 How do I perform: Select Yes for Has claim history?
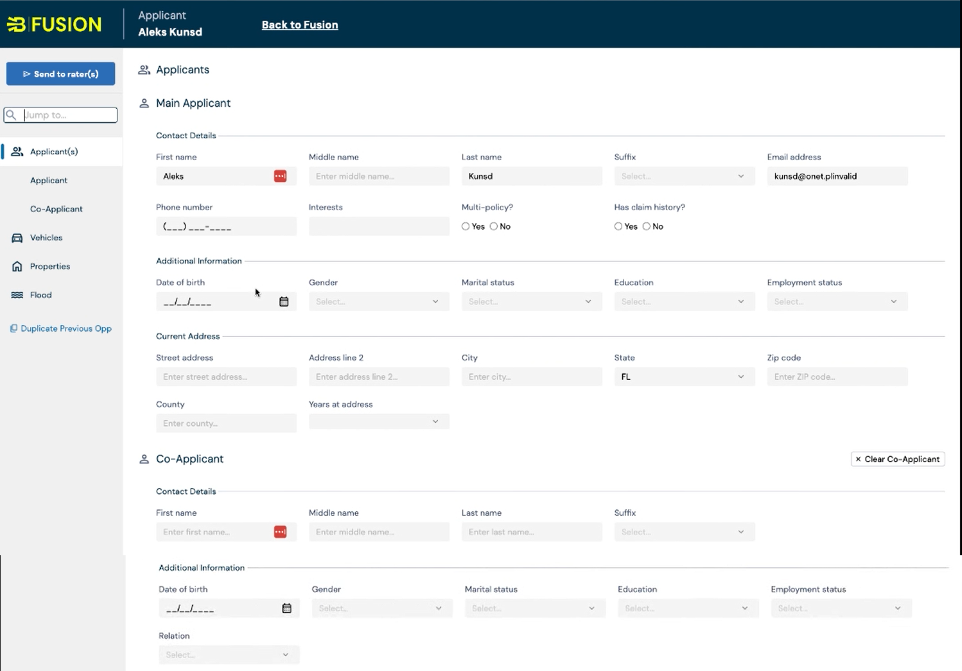[618, 227]
